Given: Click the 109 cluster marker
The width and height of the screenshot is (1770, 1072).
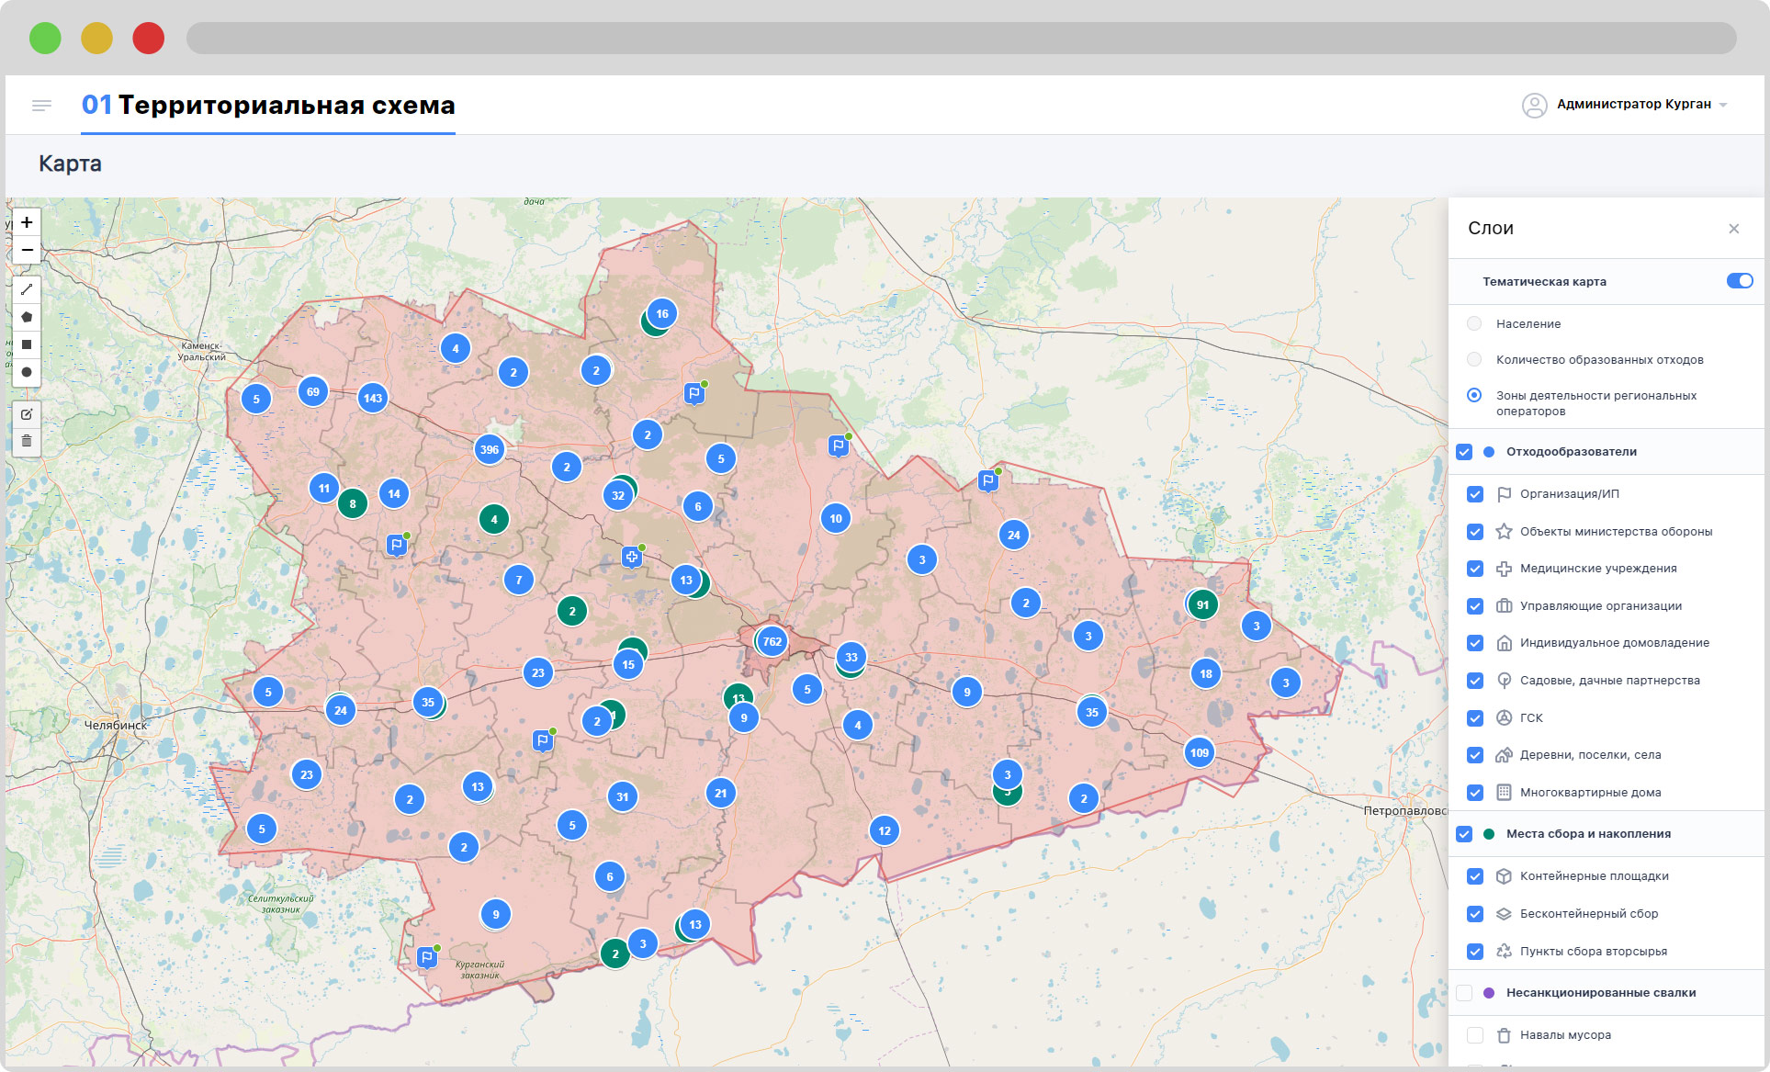Looking at the screenshot, I should pos(1200,752).
